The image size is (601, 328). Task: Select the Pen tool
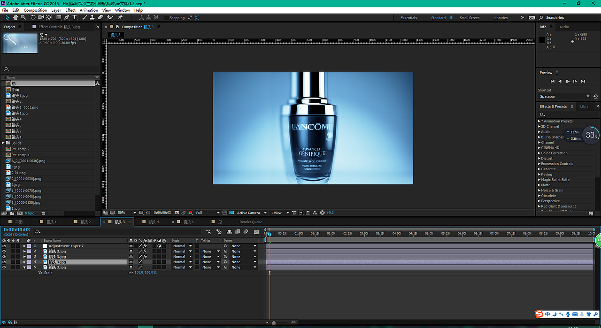coord(67,17)
